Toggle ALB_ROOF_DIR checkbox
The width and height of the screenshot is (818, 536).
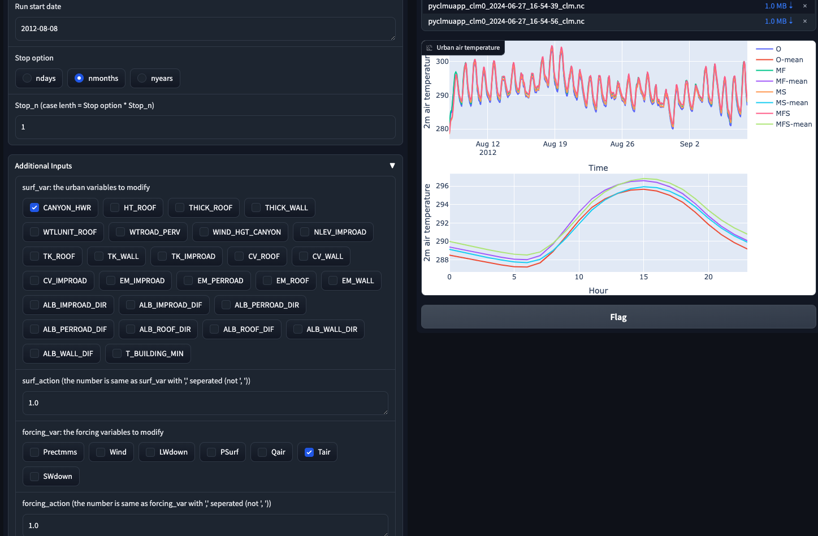[x=131, y=329]
